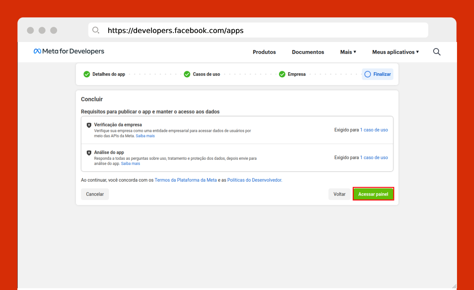
Task: Click the Voltar button
Action: (x=339, y=194)
